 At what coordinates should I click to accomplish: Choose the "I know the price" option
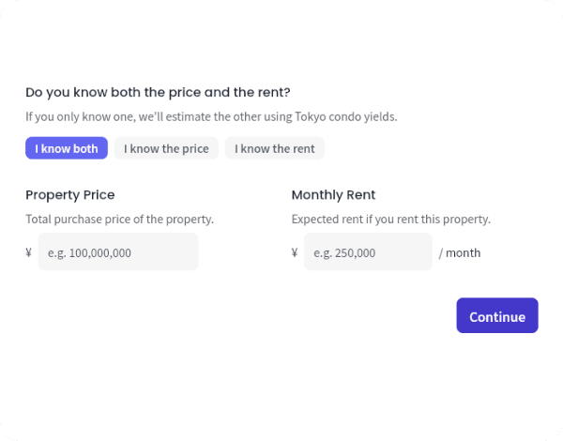click(166, 148)
